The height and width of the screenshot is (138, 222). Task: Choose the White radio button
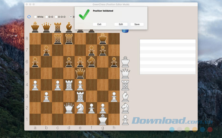click(x=35, y=17)
